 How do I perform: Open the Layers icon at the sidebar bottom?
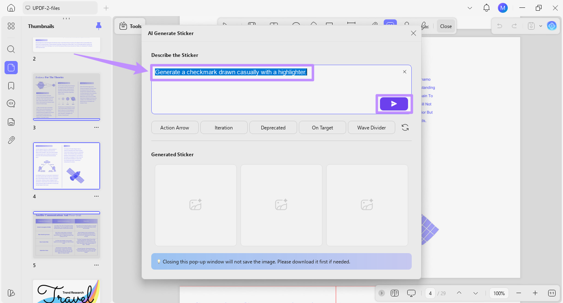pos(11,293)
